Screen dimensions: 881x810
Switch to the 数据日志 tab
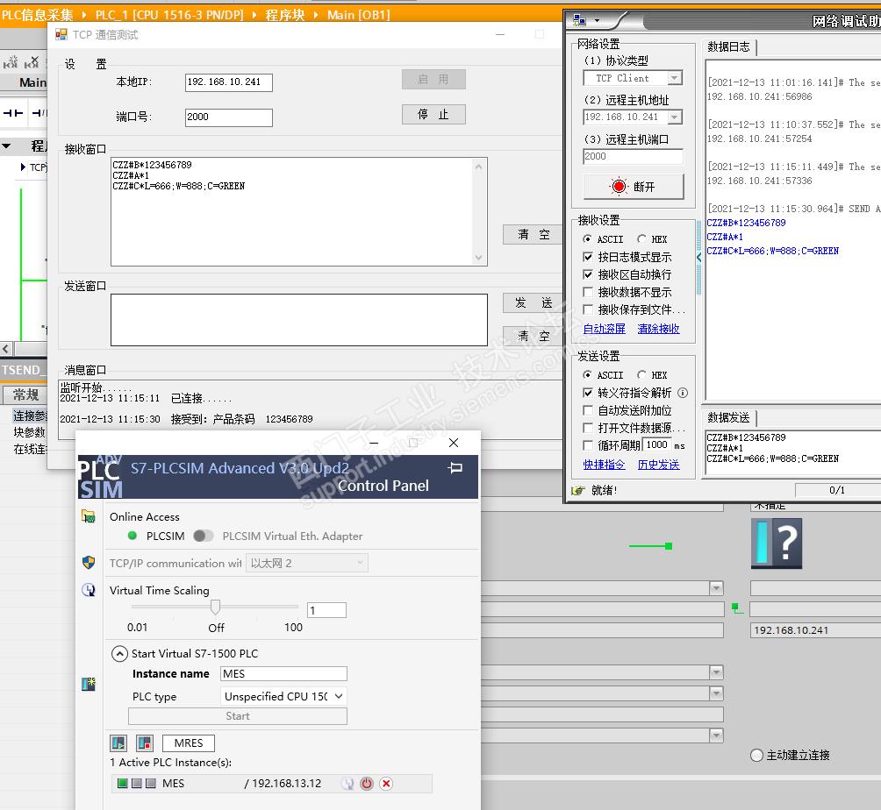(728, 47)
